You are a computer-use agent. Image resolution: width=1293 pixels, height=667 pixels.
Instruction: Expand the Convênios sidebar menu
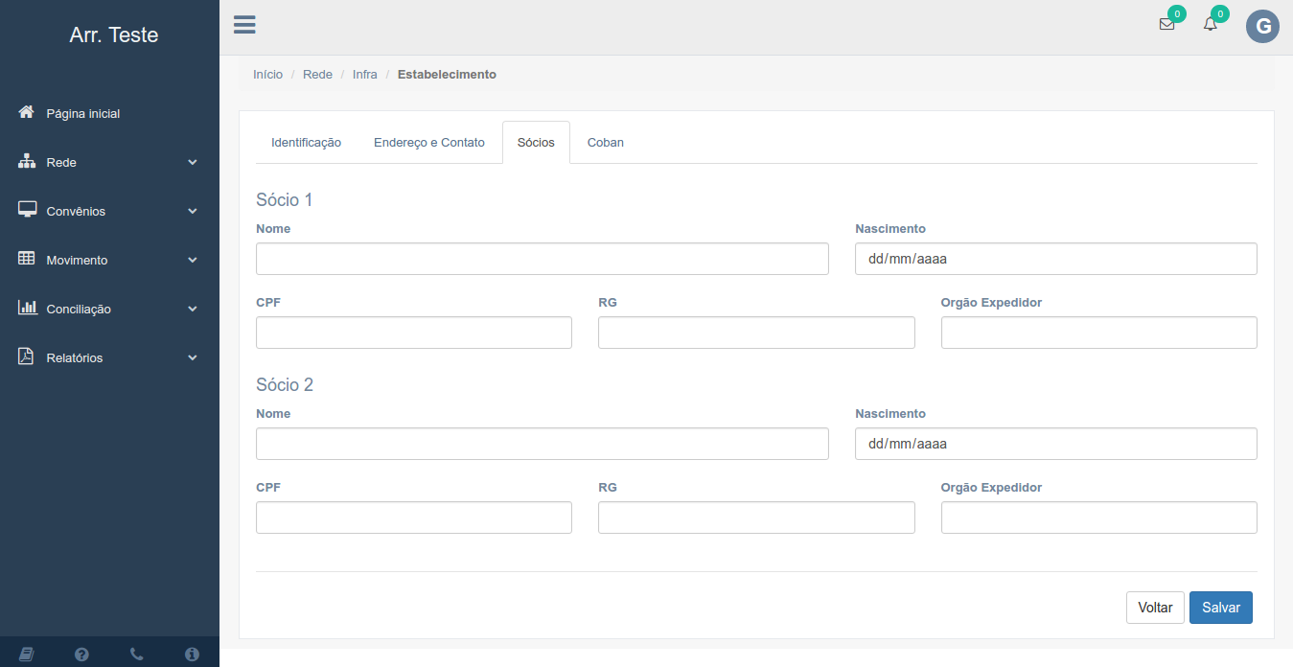pos(109,212)
